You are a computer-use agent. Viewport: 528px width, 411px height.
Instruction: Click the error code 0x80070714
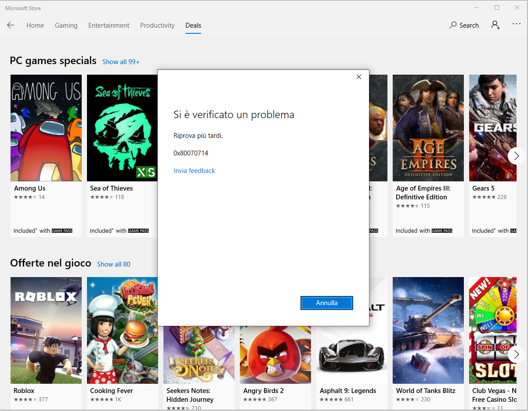click(x=191, y=153)
